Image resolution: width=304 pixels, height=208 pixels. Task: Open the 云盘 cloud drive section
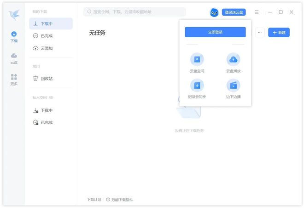14,58
